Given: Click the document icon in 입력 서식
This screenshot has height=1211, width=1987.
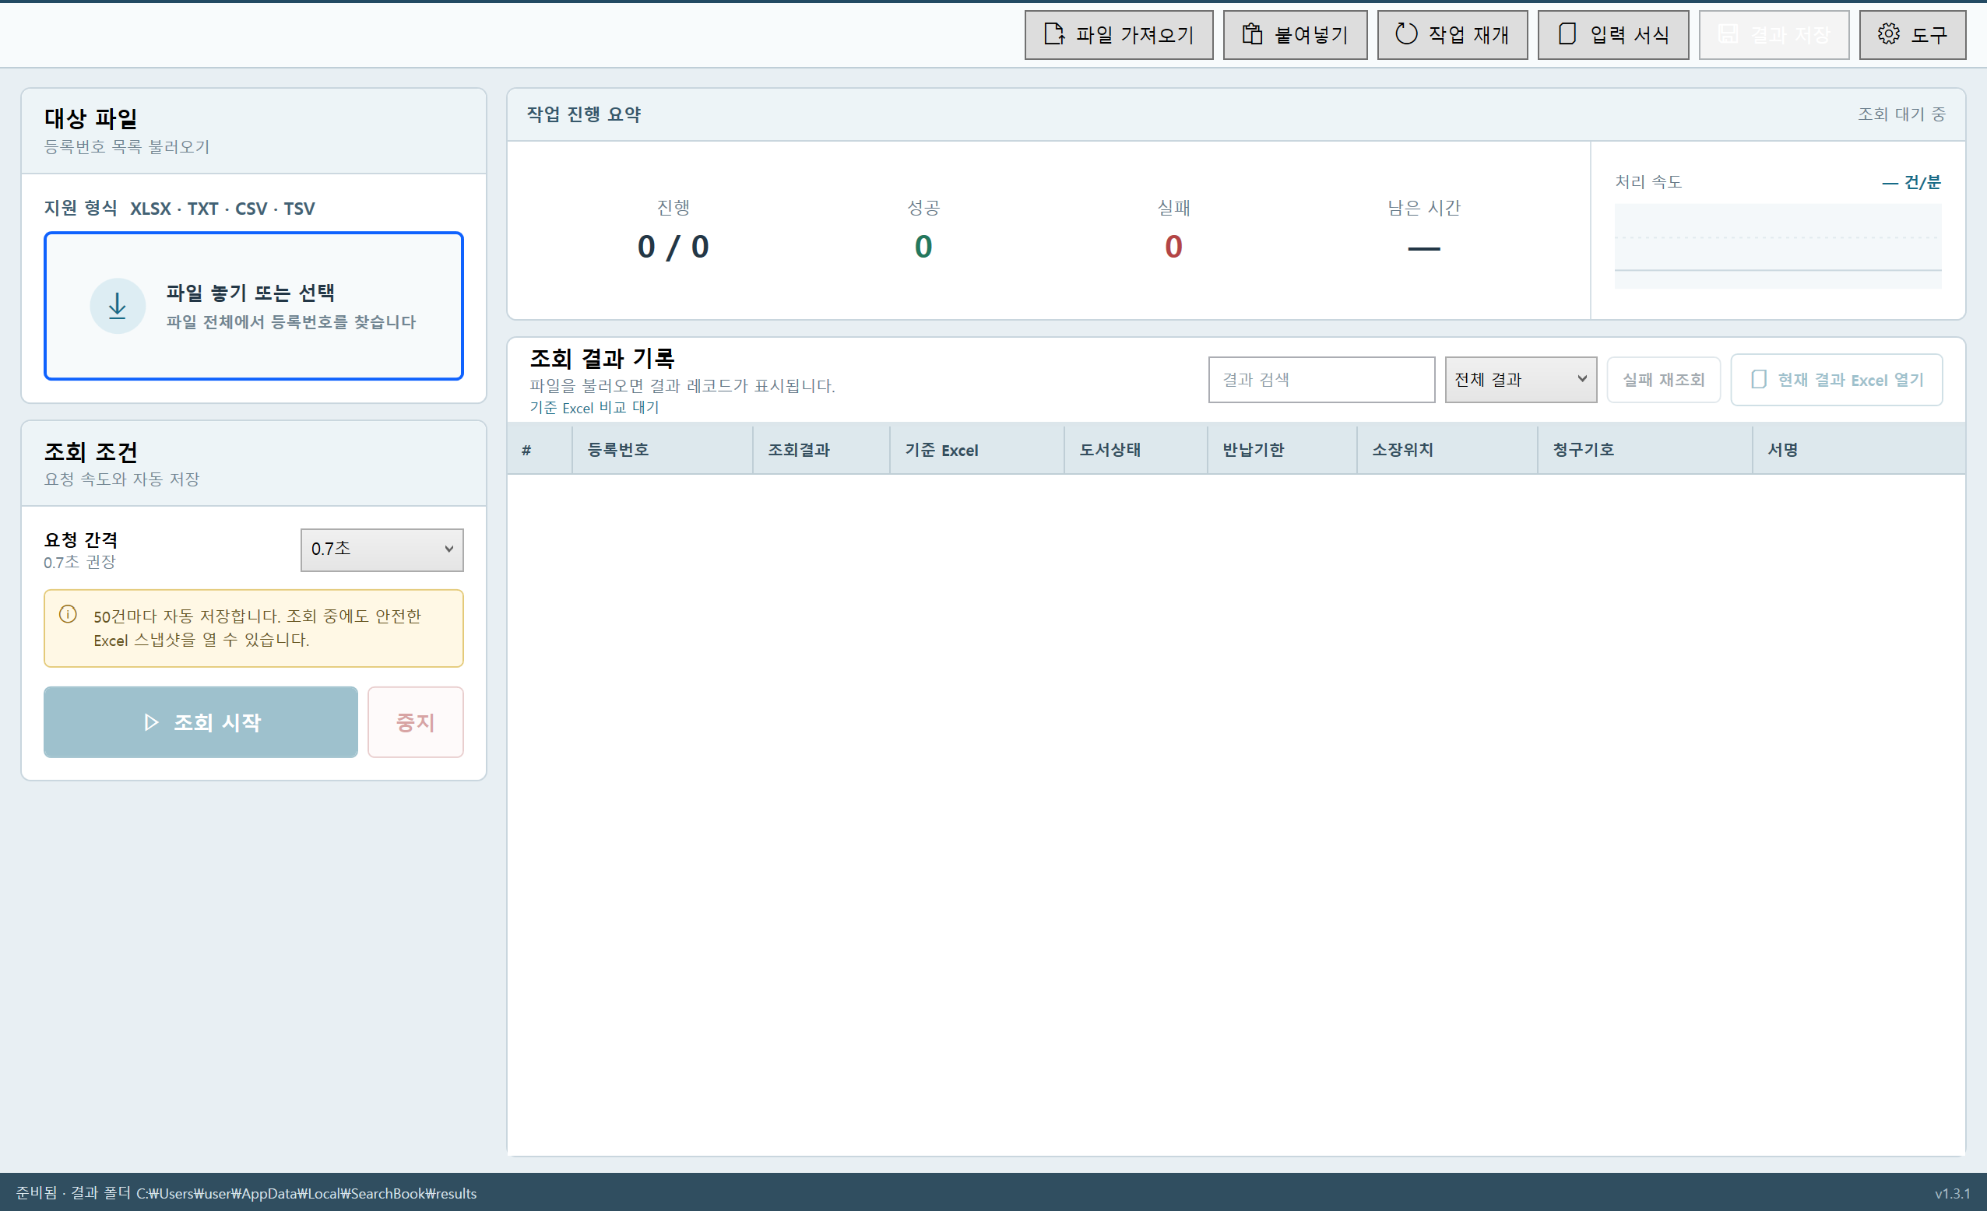Looking at the screenshot, I should coord(1567,34).
